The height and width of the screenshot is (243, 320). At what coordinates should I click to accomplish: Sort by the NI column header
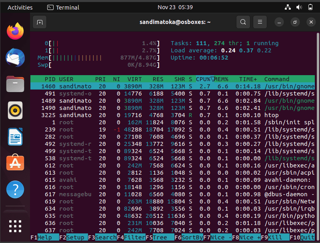pos(116,79)
